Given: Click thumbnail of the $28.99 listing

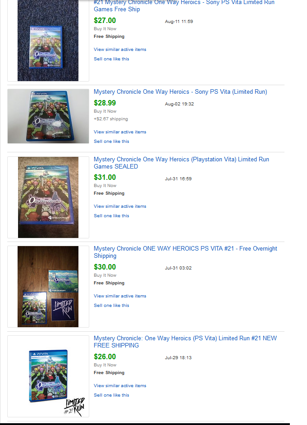Looking at the screenshot, I should (48, 116).
